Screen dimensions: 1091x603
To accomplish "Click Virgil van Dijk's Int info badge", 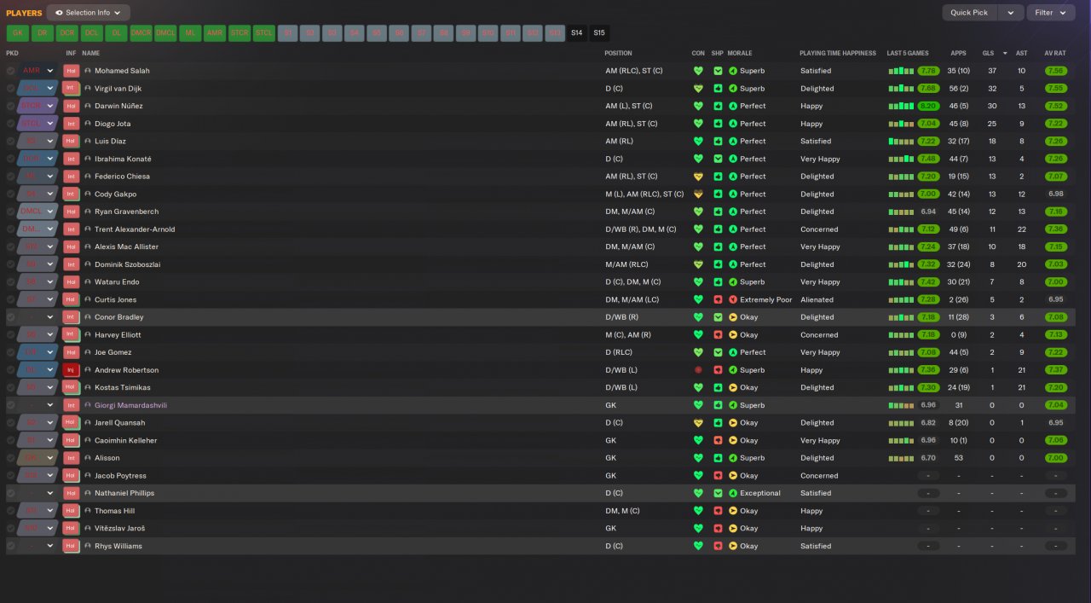I will pos(71,89).
